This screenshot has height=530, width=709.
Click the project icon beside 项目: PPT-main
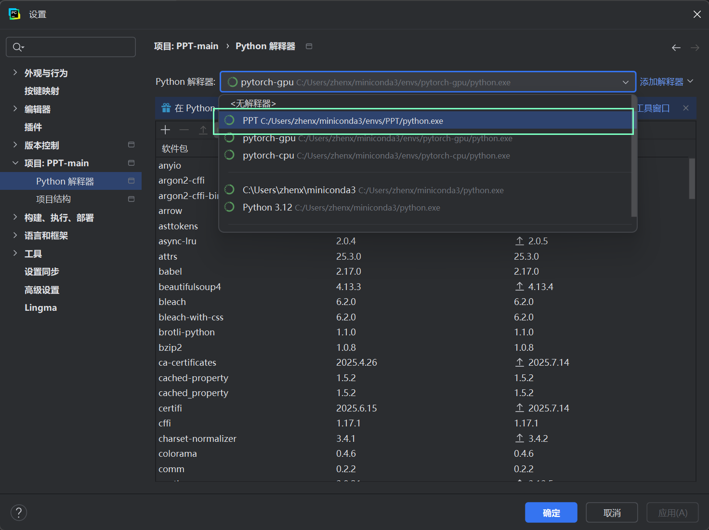(131, 163)
